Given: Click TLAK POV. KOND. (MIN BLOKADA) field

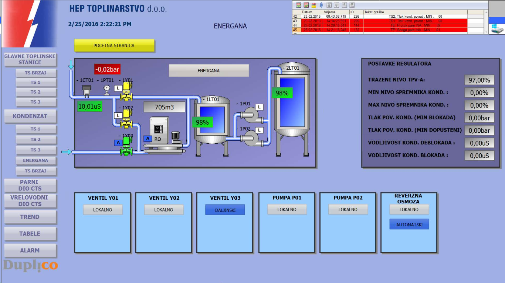Looking at the screenshot, I should tap(479, 118).
